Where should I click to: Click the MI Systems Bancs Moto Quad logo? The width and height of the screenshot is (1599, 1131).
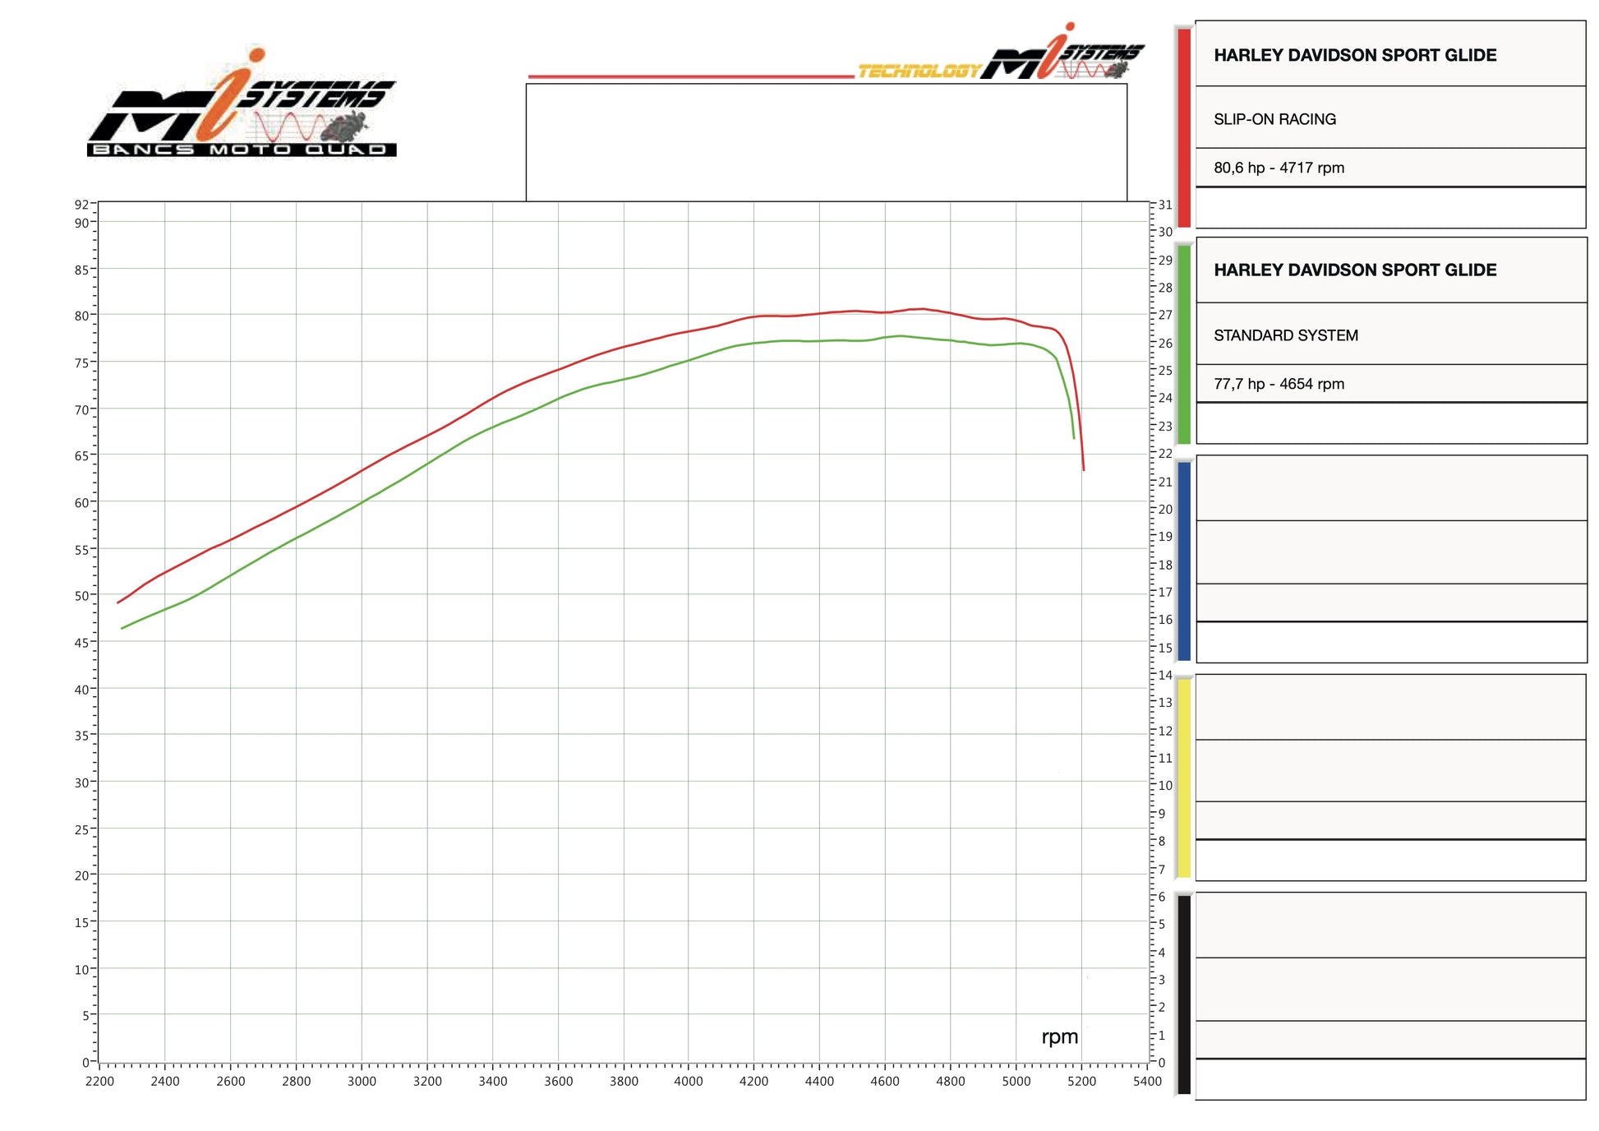click(x=242, y=102)
